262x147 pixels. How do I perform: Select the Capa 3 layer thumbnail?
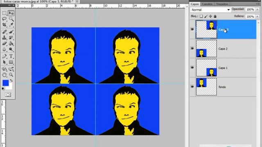tap(206, 29)
